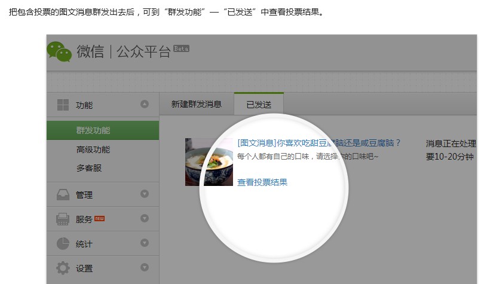Click the 设置 gear icon
This screenshot has width=481, height=284.
[x=63, y=268]
